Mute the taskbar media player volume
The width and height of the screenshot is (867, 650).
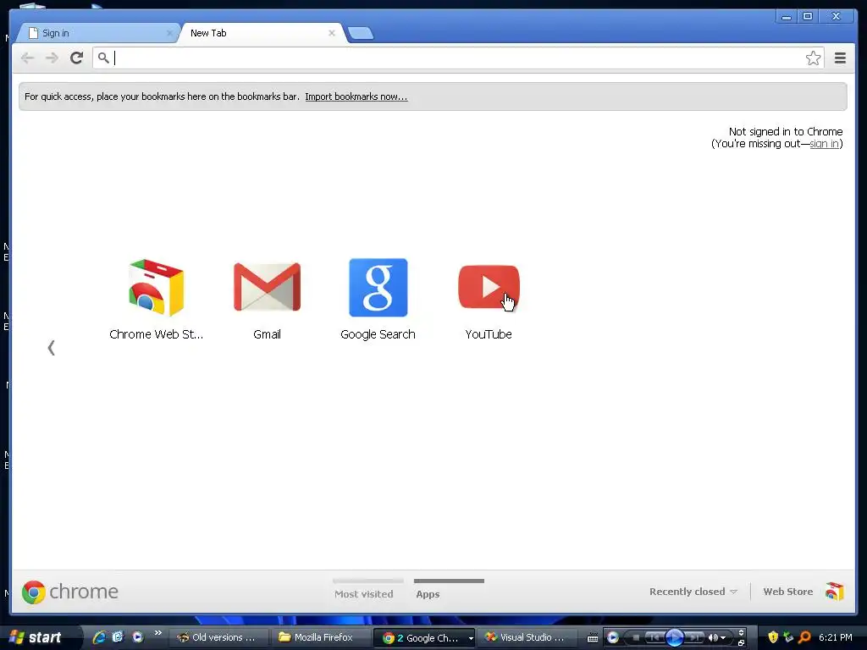pyautogui.click(x=713, y=638)
